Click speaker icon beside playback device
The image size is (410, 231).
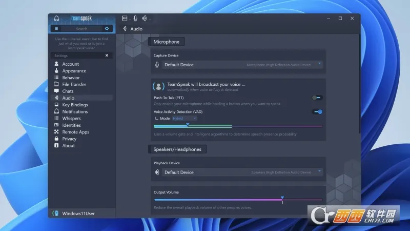point(157,172)
